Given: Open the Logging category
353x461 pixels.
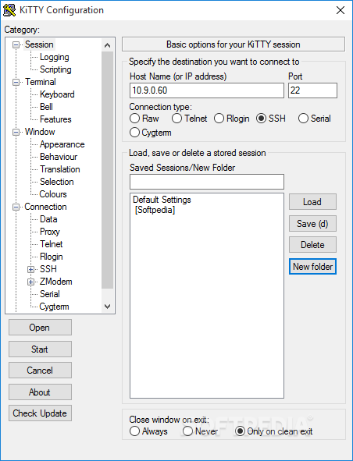Looking at the screenshot, I should (x=55, y=57).
